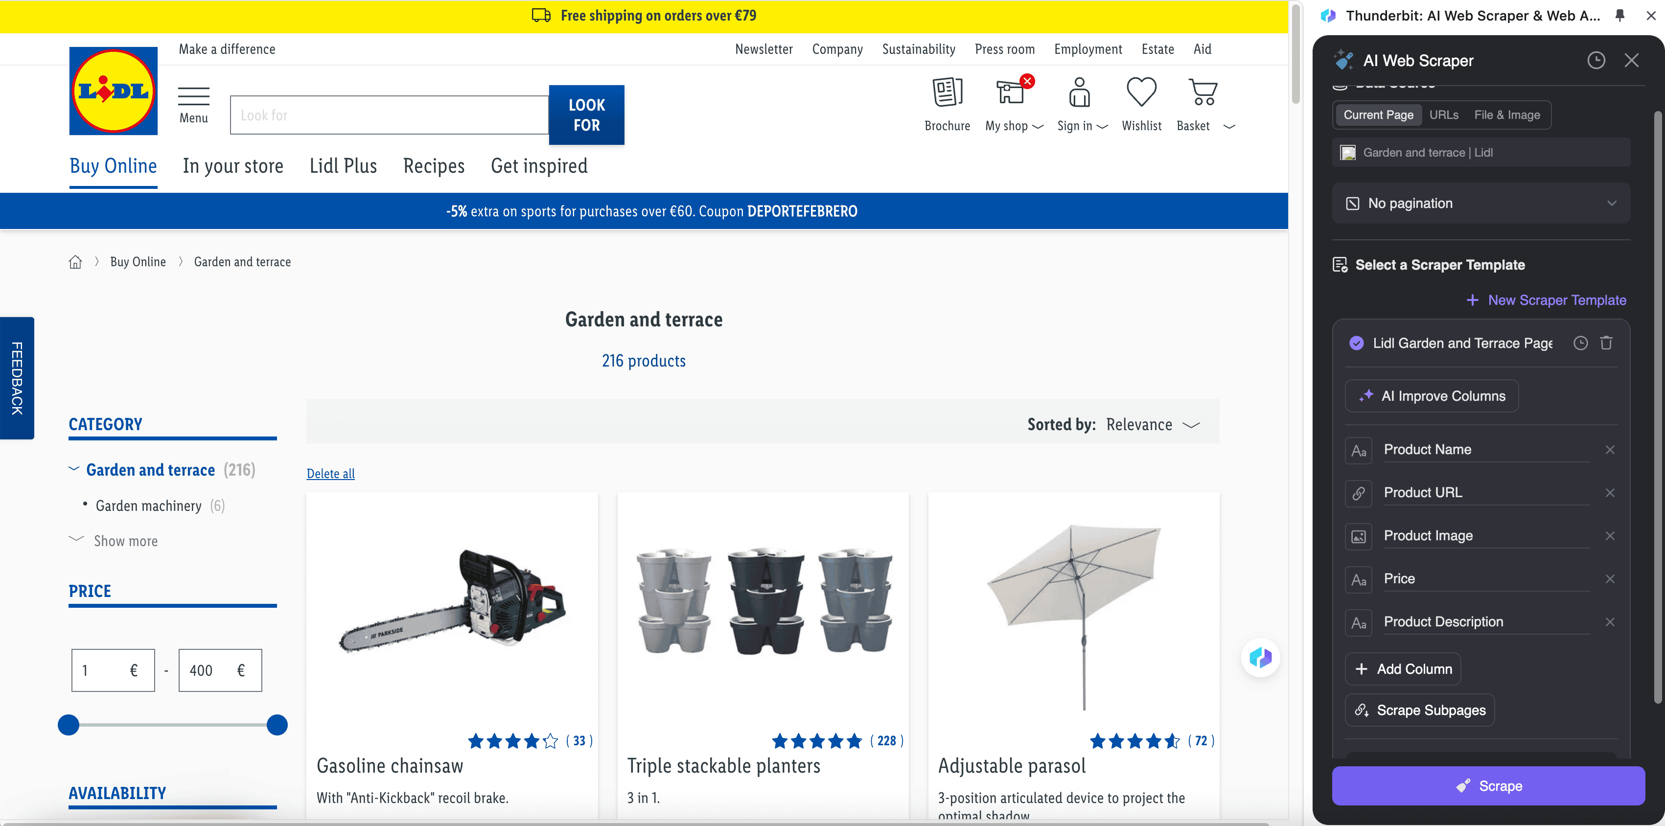The image size is (1665, 826).
Task: Delete Lidl Garden template with trash icon
Action: click(1606, 343)
